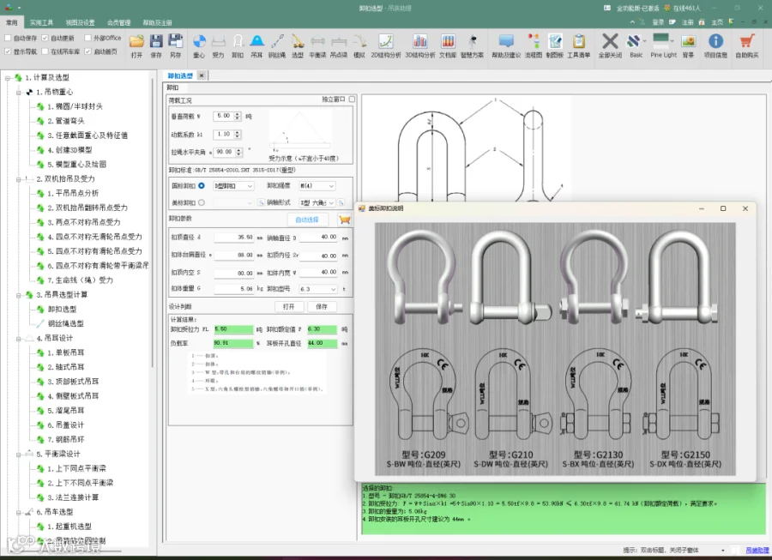This screenshot has height=560, width=772.
Task: Switch to the 实用工具 ribbon tab
Action: pyautogui.click(x=41, y=22)
